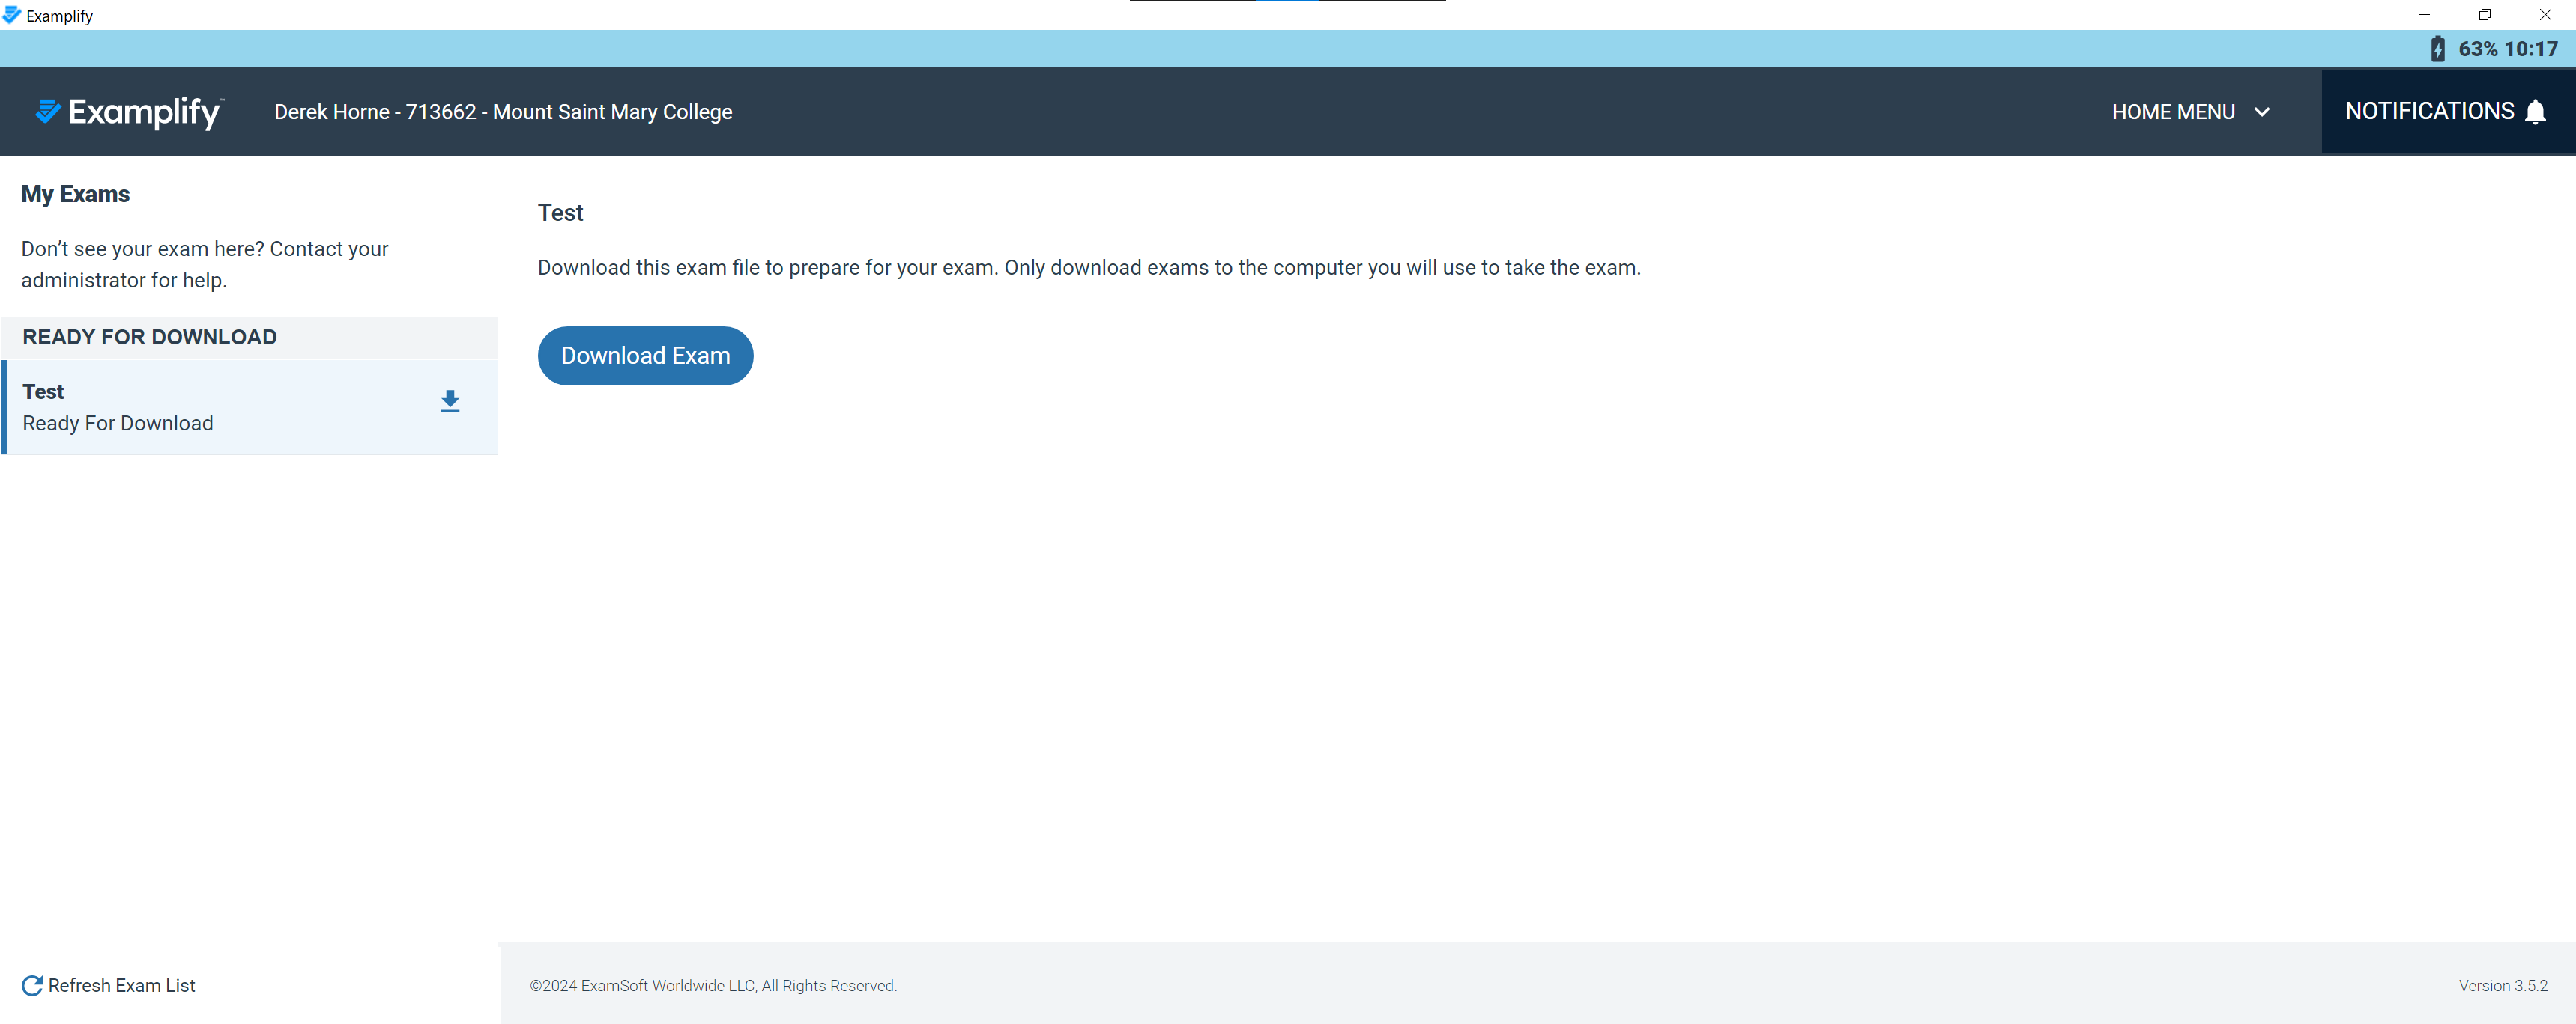
Task: Click the refresh arrow icon beside Refresh Exam List
Action: click(32, 985)
